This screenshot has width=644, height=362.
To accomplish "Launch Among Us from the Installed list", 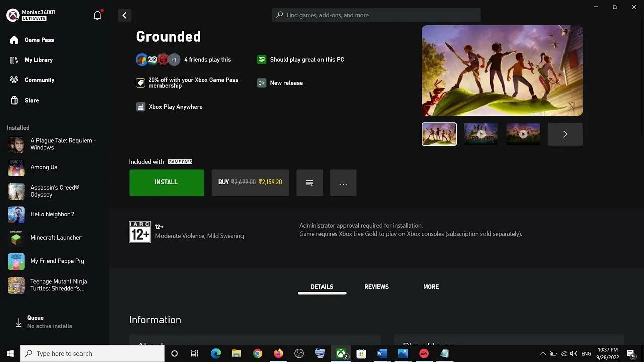I will click(x=44, y=167).
